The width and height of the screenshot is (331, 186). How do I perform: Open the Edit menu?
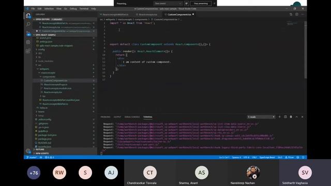coord(39,9)
